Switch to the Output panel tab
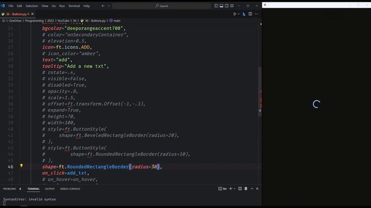Screen dimensions: 371x208 50,189
